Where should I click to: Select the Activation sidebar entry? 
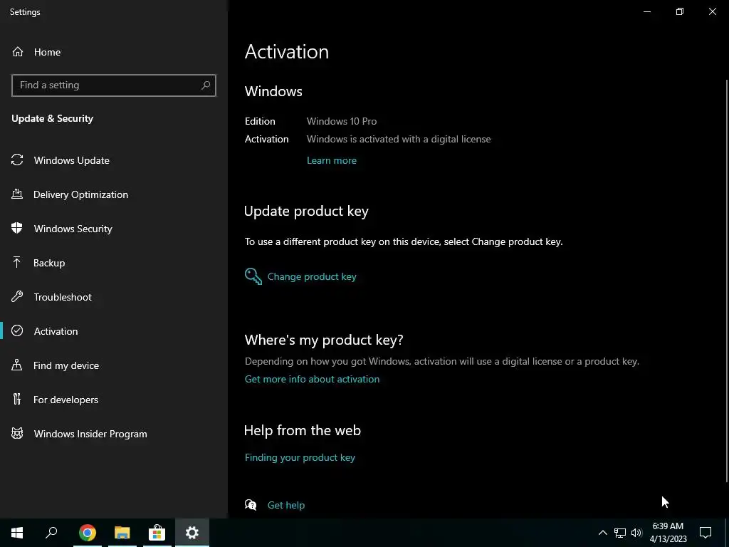[x=56, y=331]
